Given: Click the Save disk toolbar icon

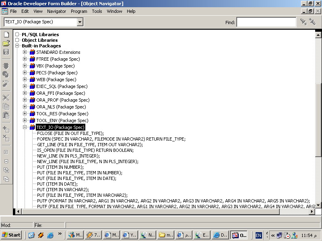Looking at the screenshot, I should coord(6,52).
